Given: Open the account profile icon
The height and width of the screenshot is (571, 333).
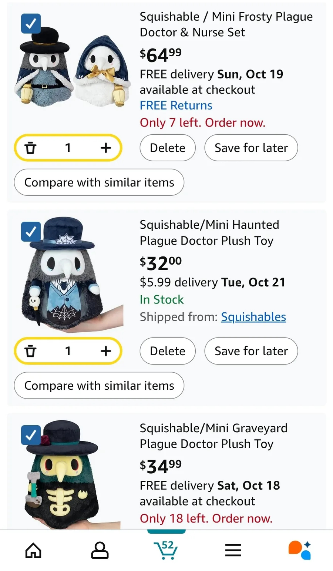Looking at the screenshot, I should coord(100,550).
